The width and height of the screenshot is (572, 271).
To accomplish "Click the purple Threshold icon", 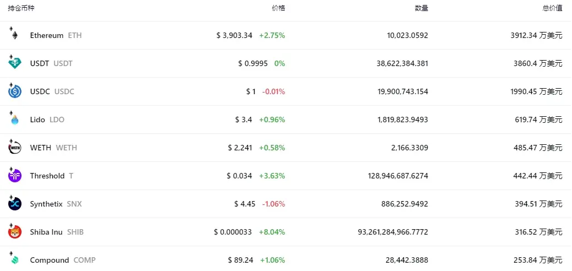I will (14, 176).
